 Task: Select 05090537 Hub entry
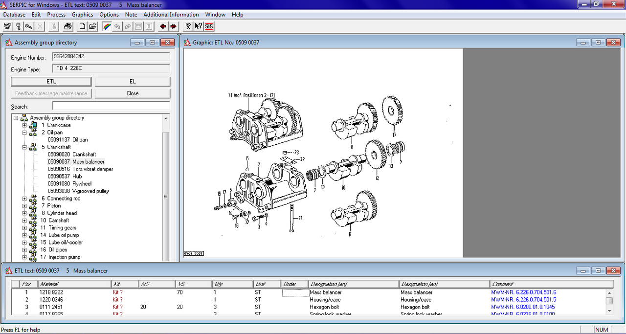pyautogui.click(x=65, y=177)
